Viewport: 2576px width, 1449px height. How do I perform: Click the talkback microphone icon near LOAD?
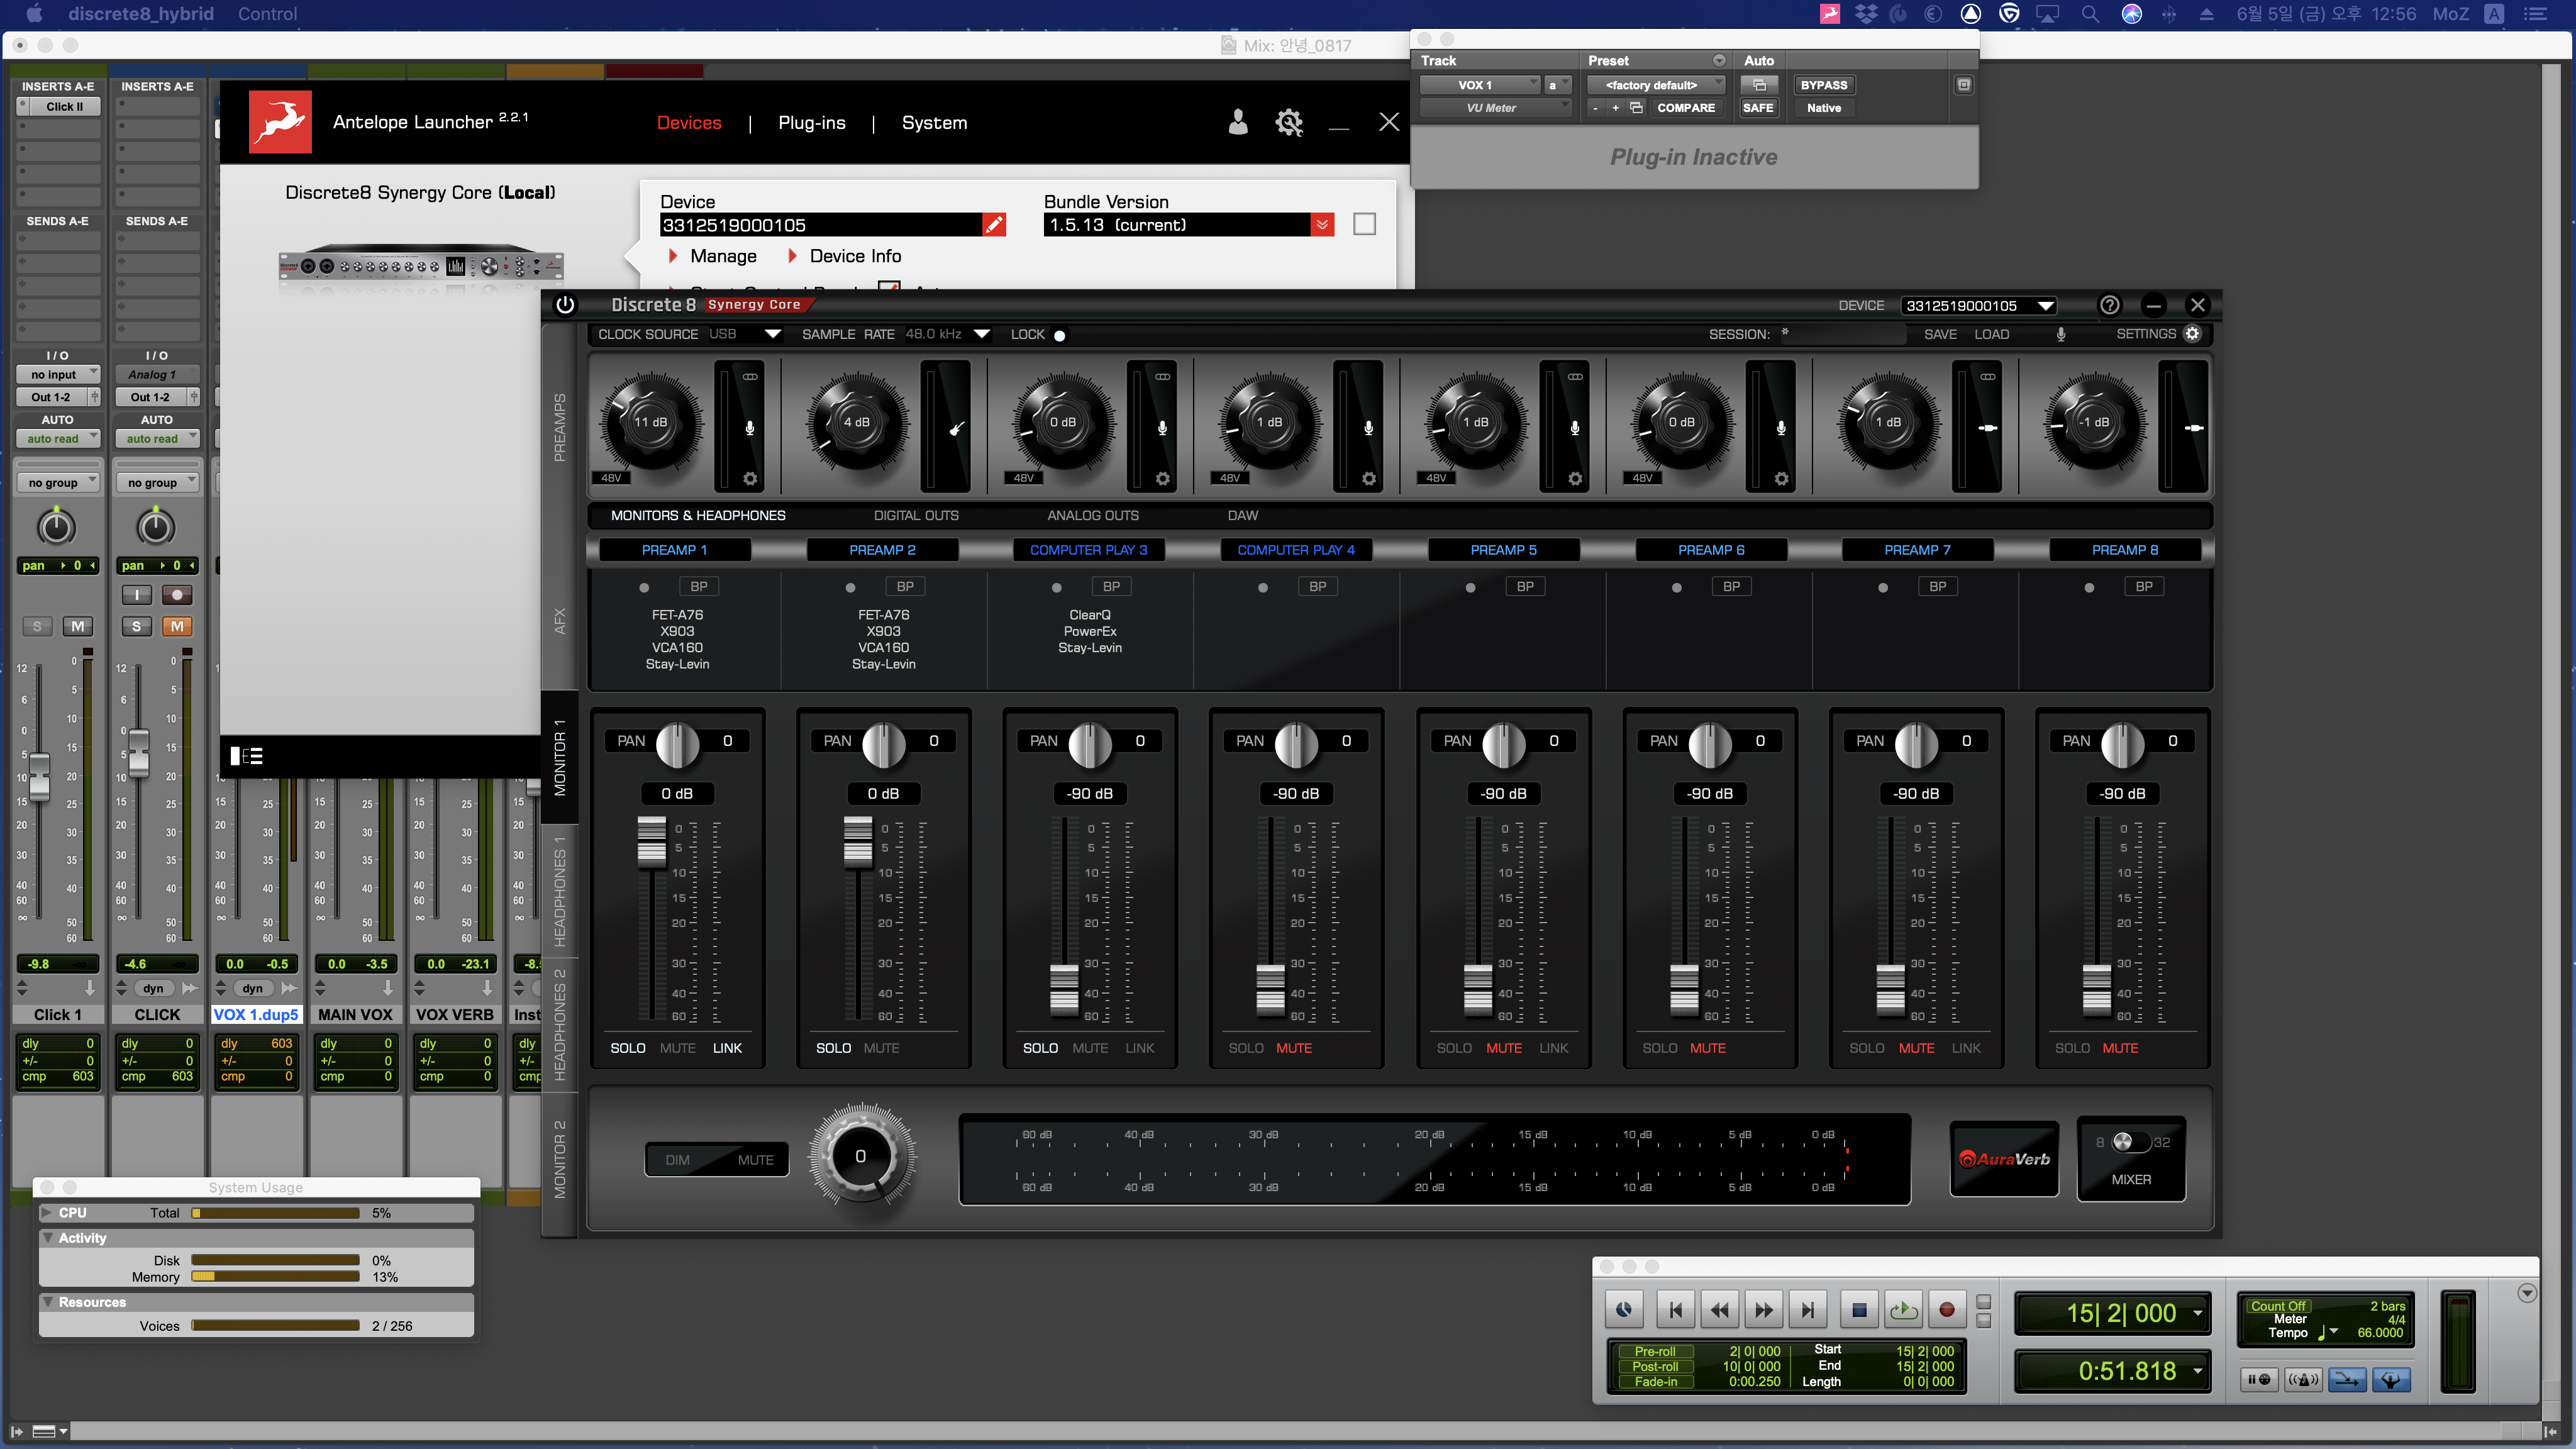(2061, 334)
